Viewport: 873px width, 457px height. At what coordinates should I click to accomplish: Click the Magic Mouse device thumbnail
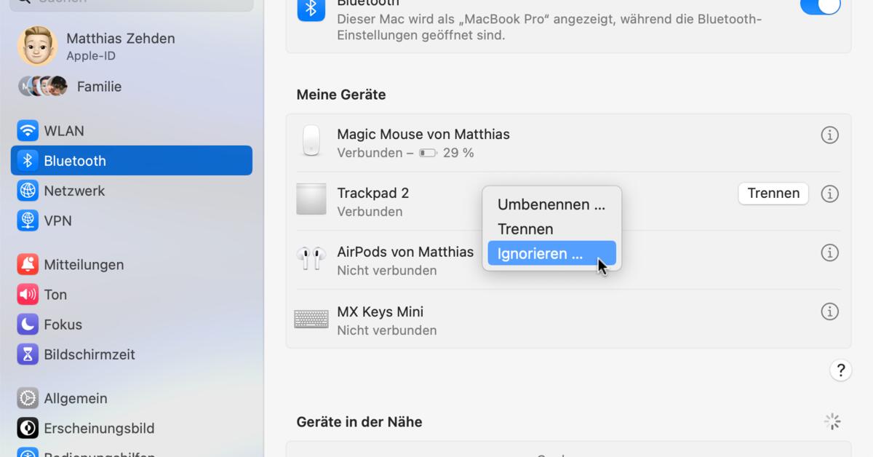[311, 141]
